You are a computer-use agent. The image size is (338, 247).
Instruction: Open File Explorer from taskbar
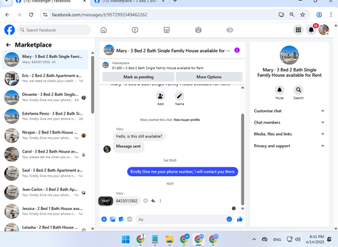pyautogui.click(x=169, y=240)
